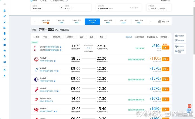Switch to the 04-01 周一 ¥350 date tab

click(x=46, y=22)
